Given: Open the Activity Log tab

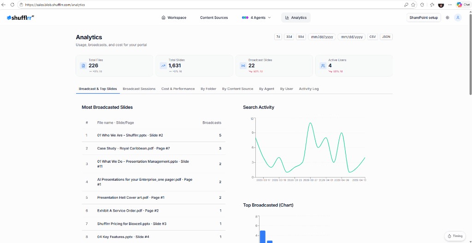Looking at the screenshot, I should (x=309, y=89).
